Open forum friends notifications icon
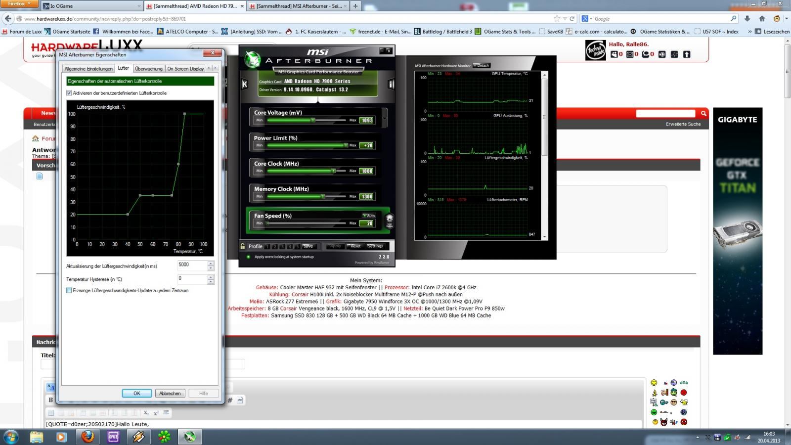This screenshot has height=445, width=791. tap(614, 54)
